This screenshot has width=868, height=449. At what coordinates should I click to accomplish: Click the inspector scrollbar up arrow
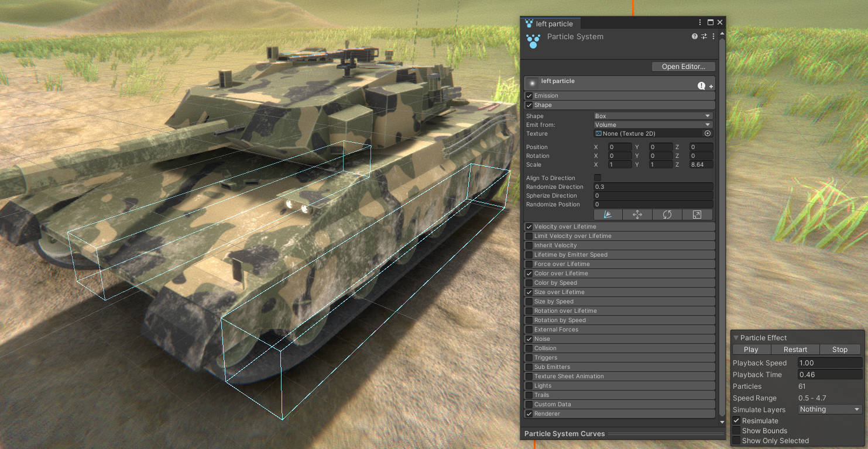click(x=722, y=34)
